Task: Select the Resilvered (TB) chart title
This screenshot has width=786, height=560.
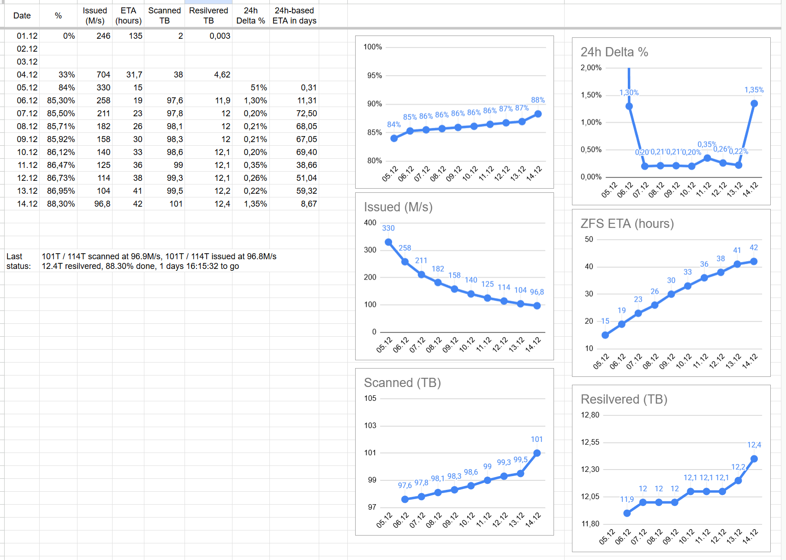Action: [624, 399]
